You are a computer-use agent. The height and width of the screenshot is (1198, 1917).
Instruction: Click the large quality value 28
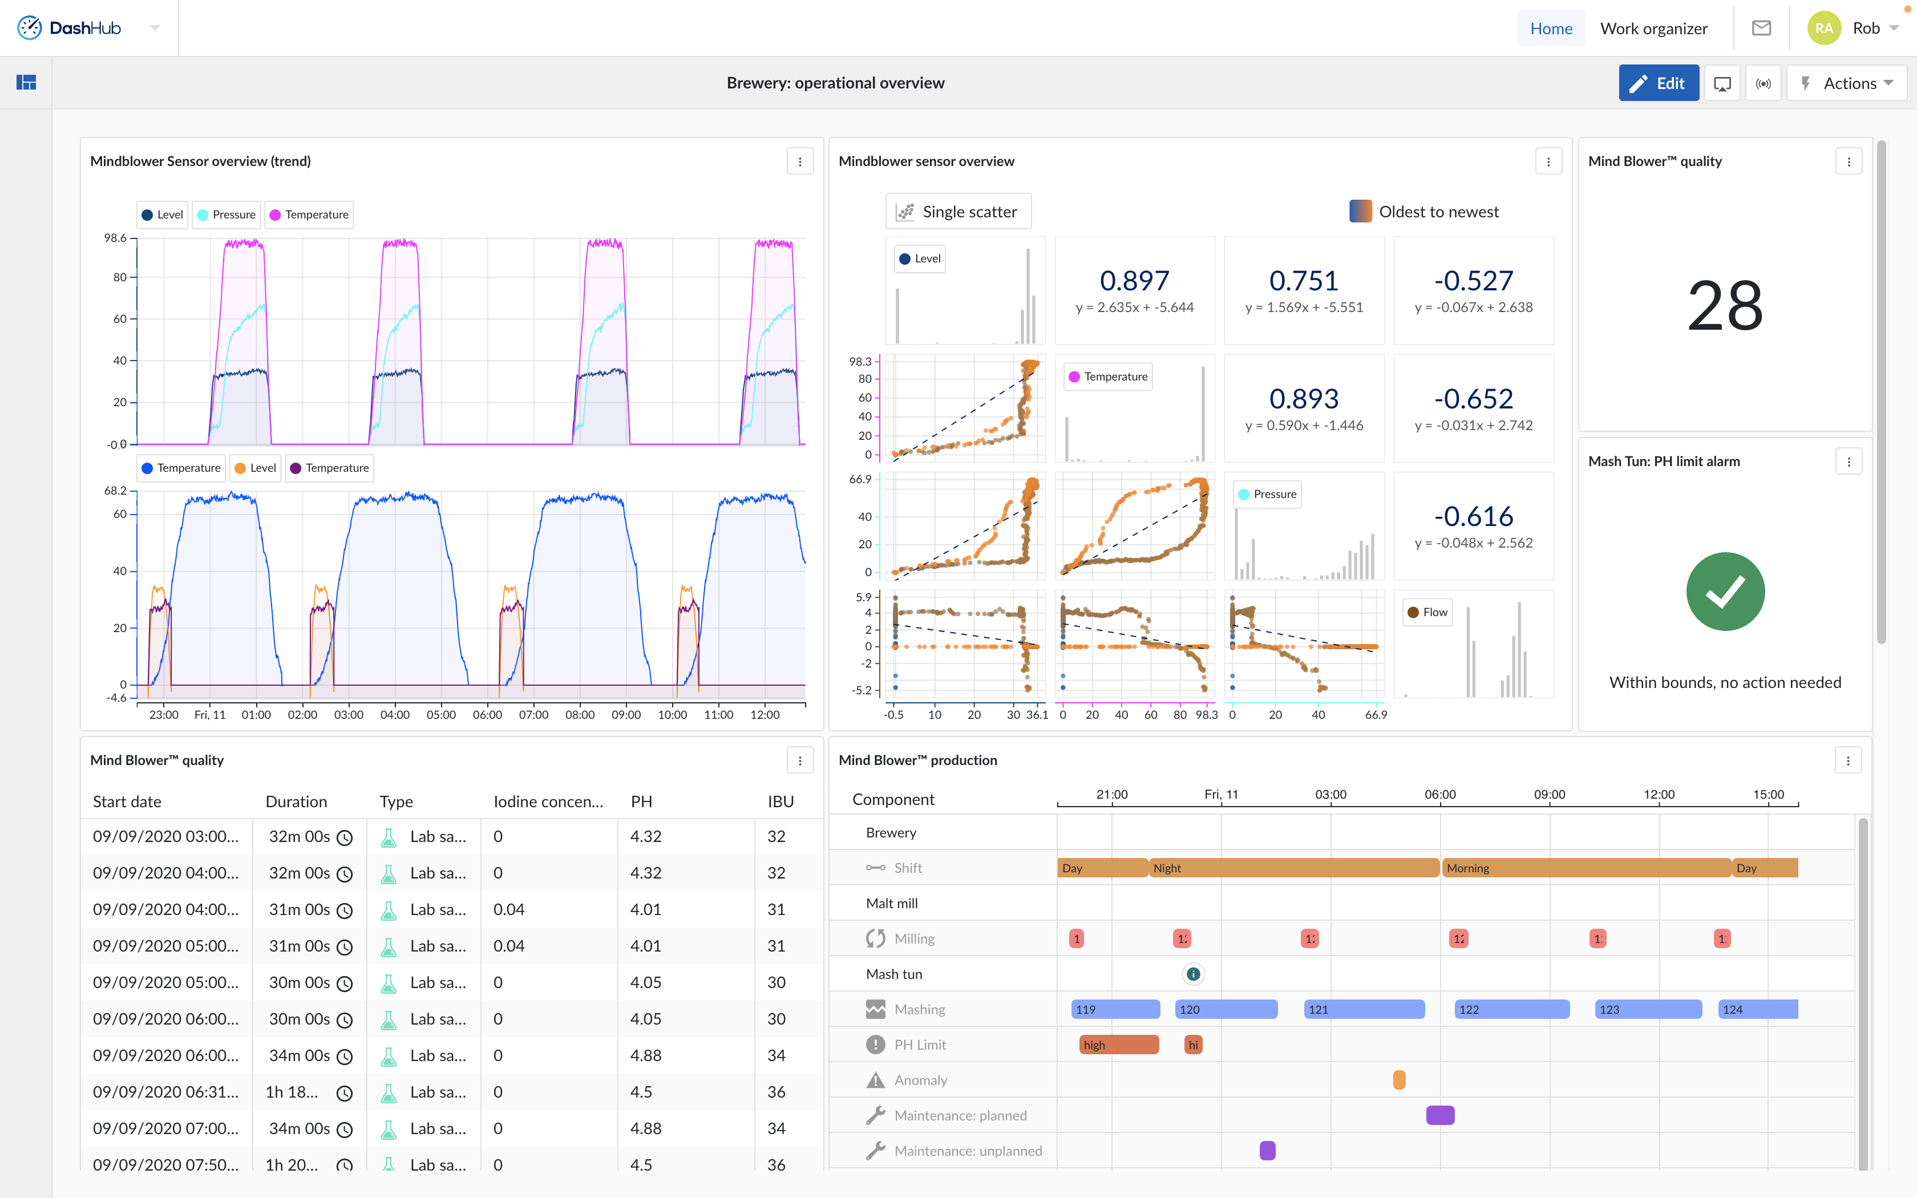1725,307
